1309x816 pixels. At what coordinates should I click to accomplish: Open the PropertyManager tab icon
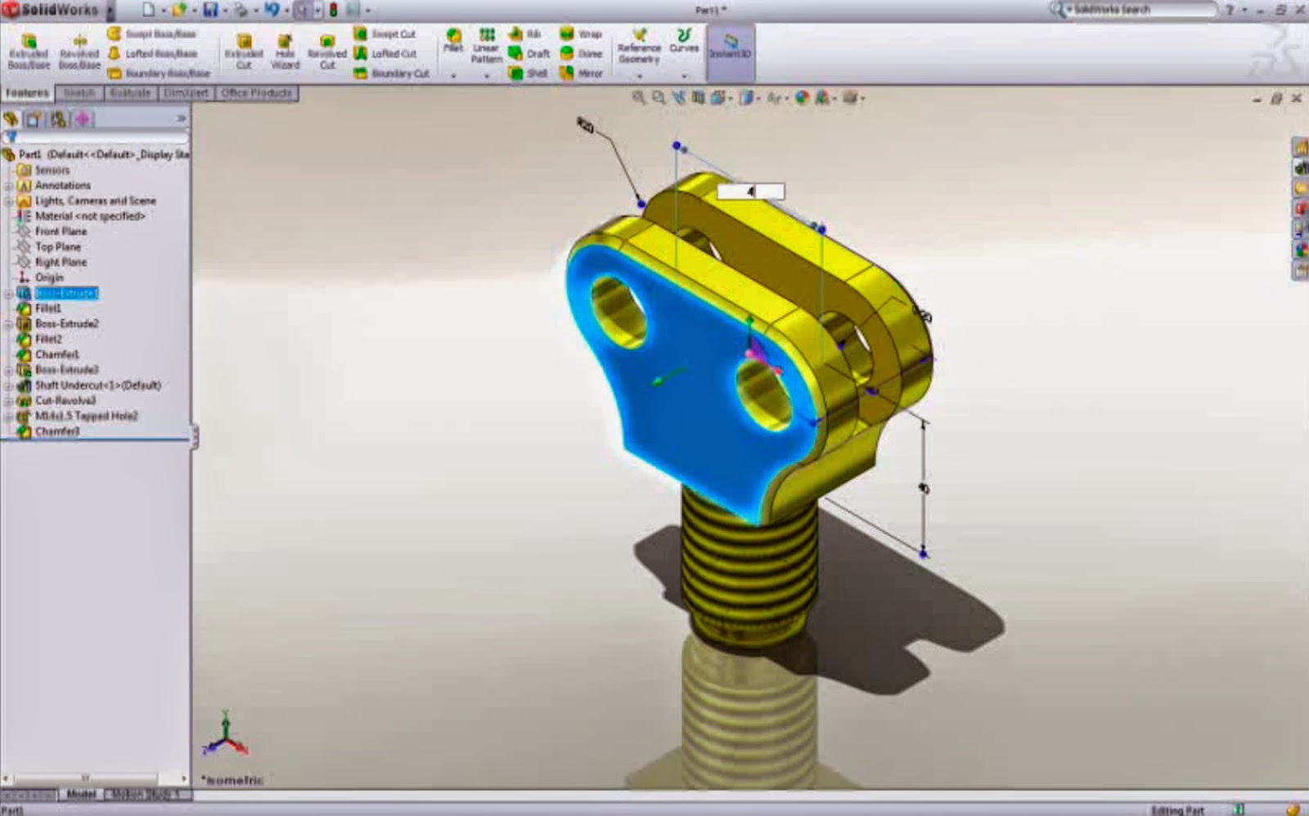[34, 119]
